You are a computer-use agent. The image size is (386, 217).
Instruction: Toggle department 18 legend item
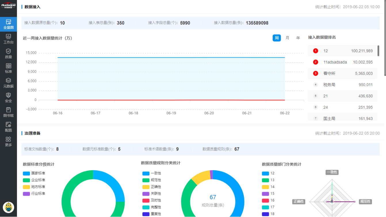pyautogui.click(x=268, y=214)
